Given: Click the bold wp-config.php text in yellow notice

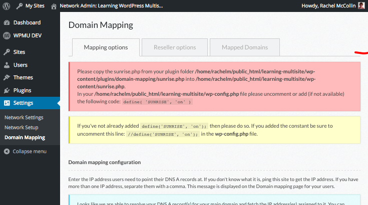Looking at the screenshot, I should coord(232,134).
